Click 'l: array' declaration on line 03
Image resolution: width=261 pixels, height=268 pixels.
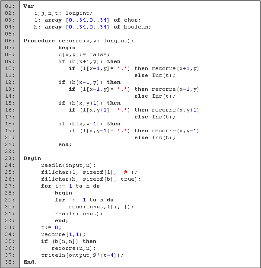[48, 20]
